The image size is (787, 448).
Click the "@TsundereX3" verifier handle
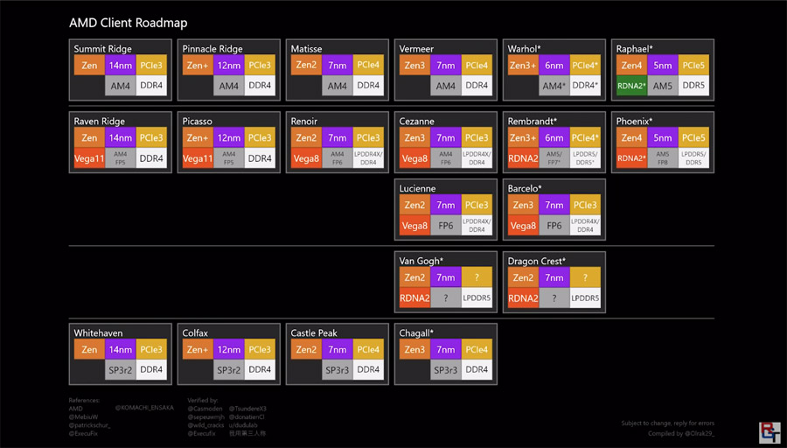click(247, 409)
